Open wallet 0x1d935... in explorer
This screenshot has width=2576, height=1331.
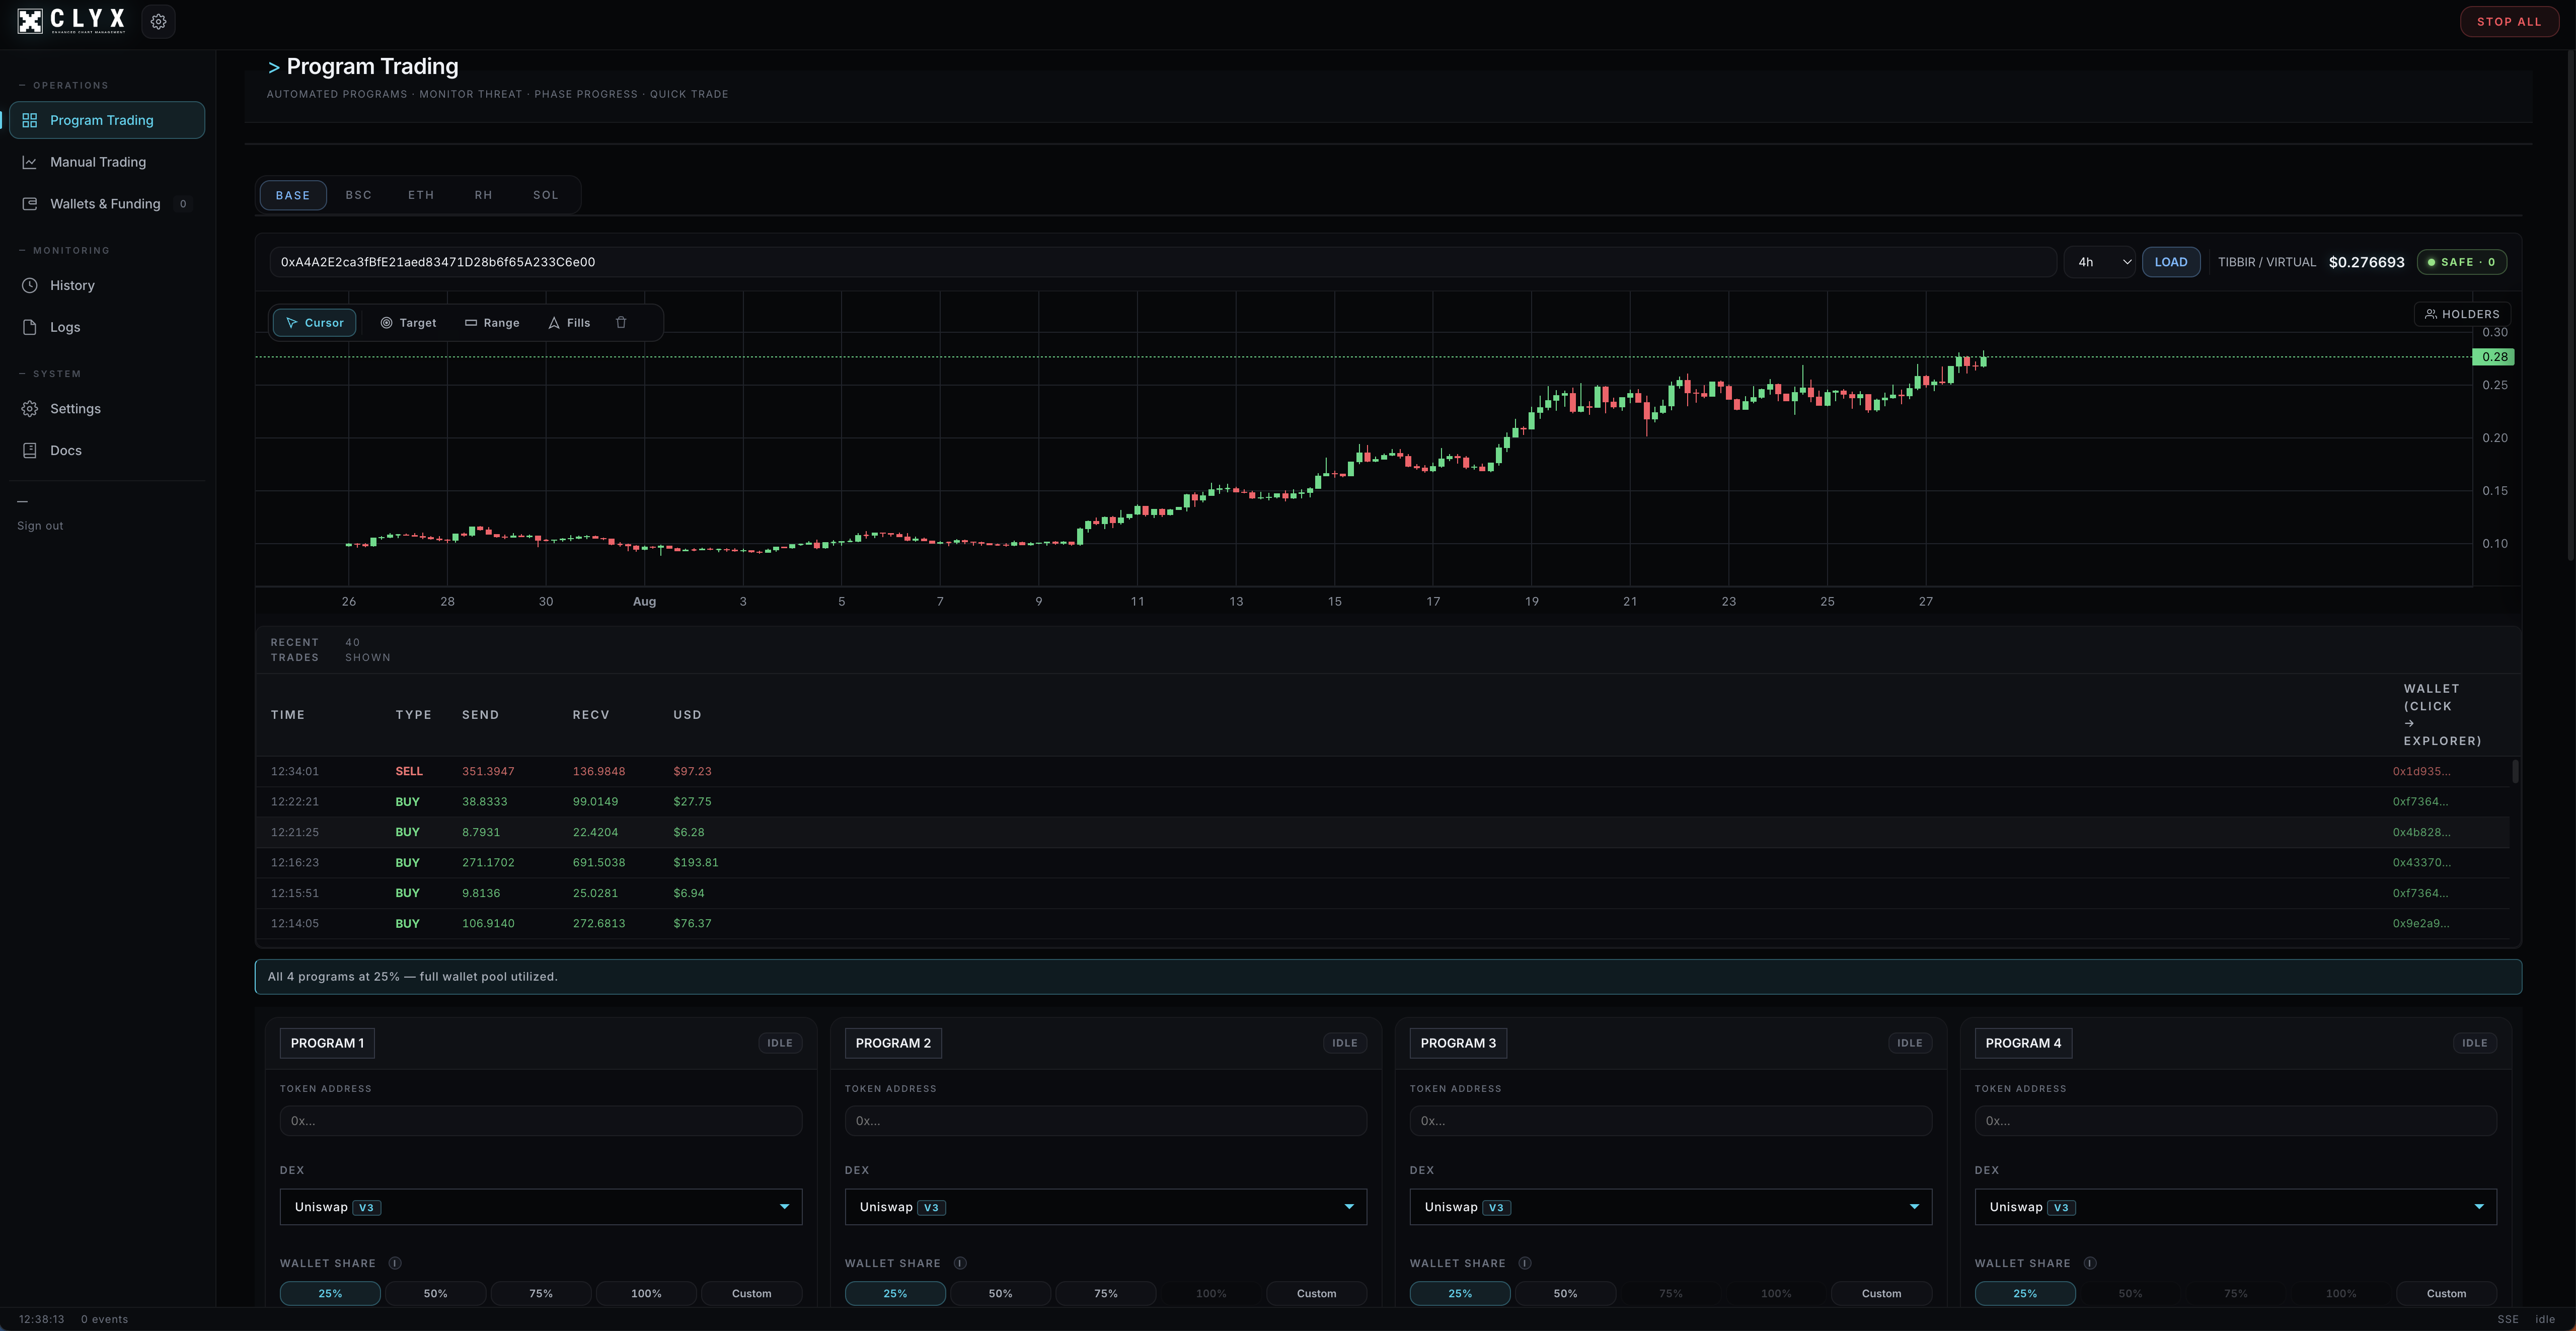[x=2421, y=772]
